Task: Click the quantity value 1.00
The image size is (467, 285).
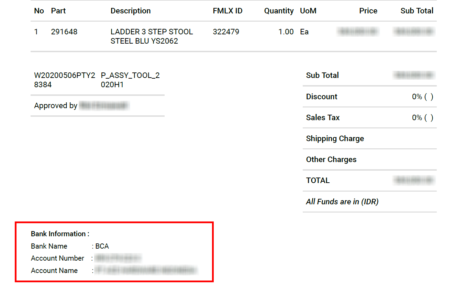Action: pyautogui.click(x=286, y=32)
